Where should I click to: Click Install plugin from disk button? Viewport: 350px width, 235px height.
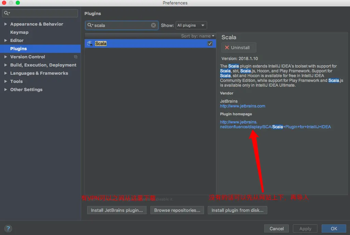click(237, 210)
